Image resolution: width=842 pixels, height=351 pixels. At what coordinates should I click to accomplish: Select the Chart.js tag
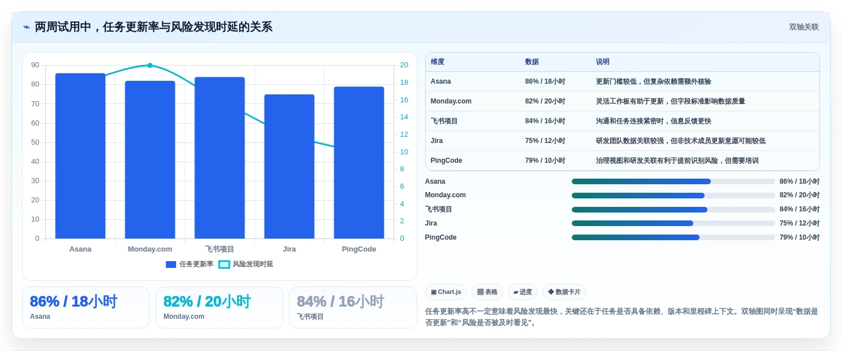point(446,292)
